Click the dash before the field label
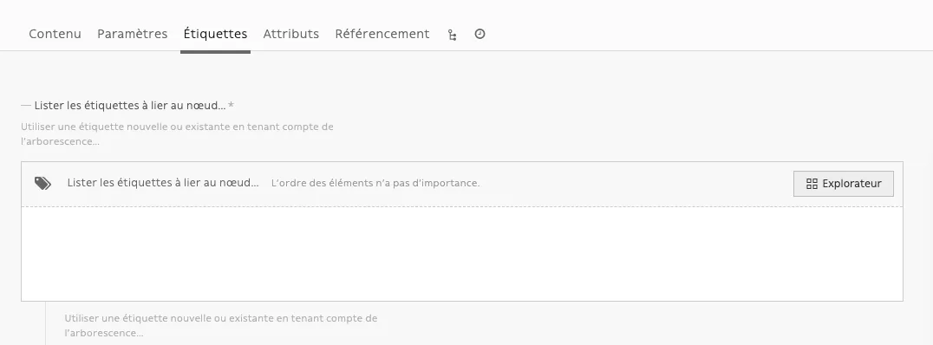 click(26, 105)
